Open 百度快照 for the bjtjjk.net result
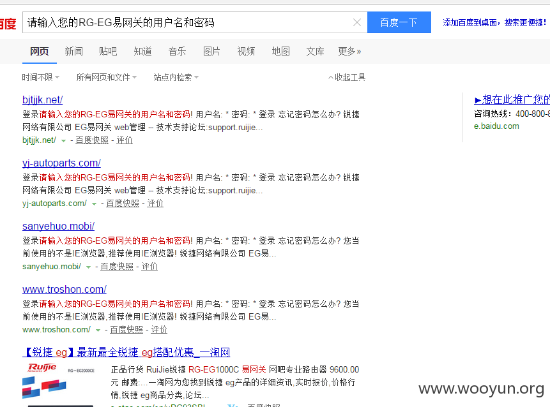 [x=92, y=140]
